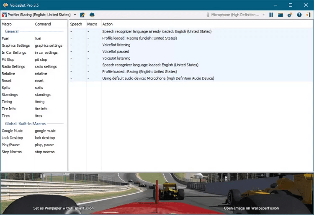Collapse the Global: Built-In Macros group
The image size is (314, 215).
tap(25, 124)
